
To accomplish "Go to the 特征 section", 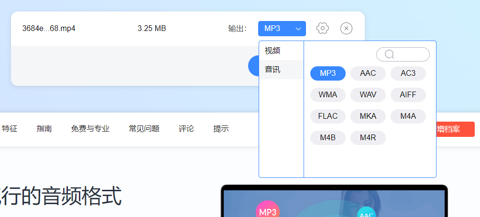I will coord(10,129).
